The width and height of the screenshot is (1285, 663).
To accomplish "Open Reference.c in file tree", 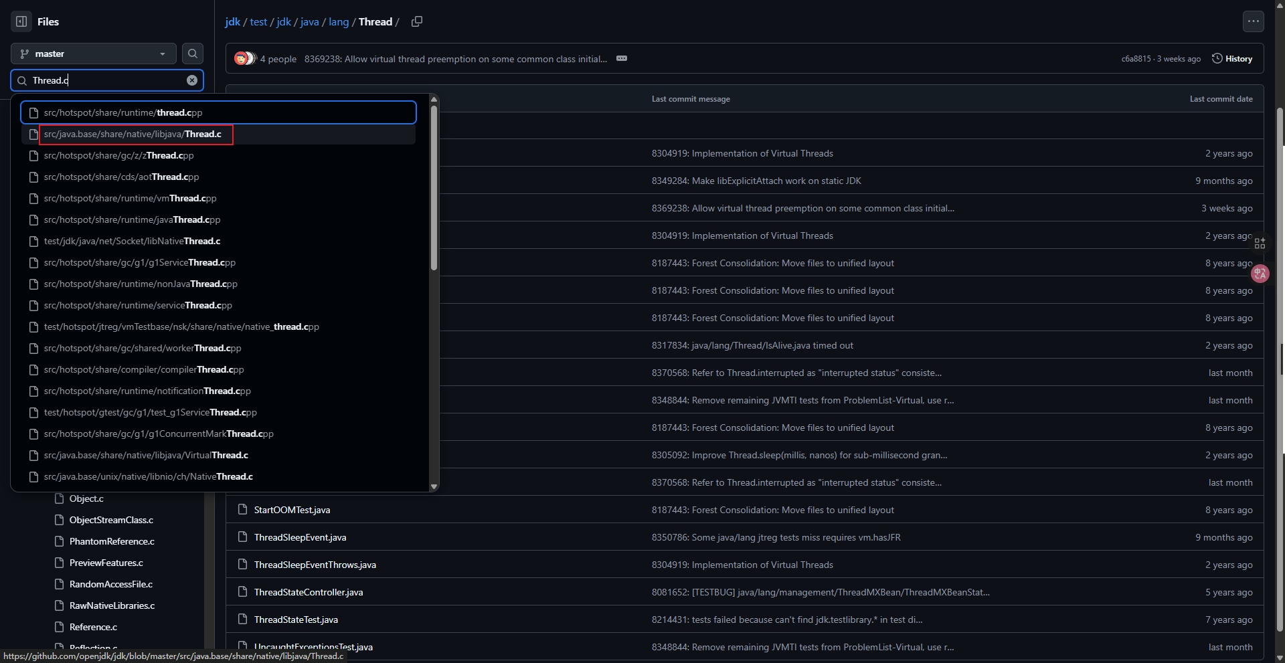I will pyautogui.click(x=93, y=627).
